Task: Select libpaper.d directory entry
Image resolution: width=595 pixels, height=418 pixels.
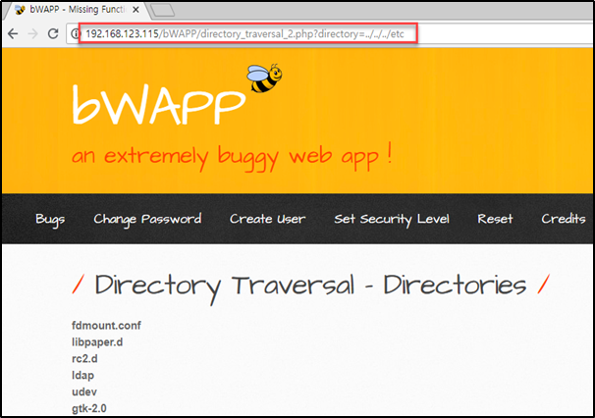Action: click(97, 342)
